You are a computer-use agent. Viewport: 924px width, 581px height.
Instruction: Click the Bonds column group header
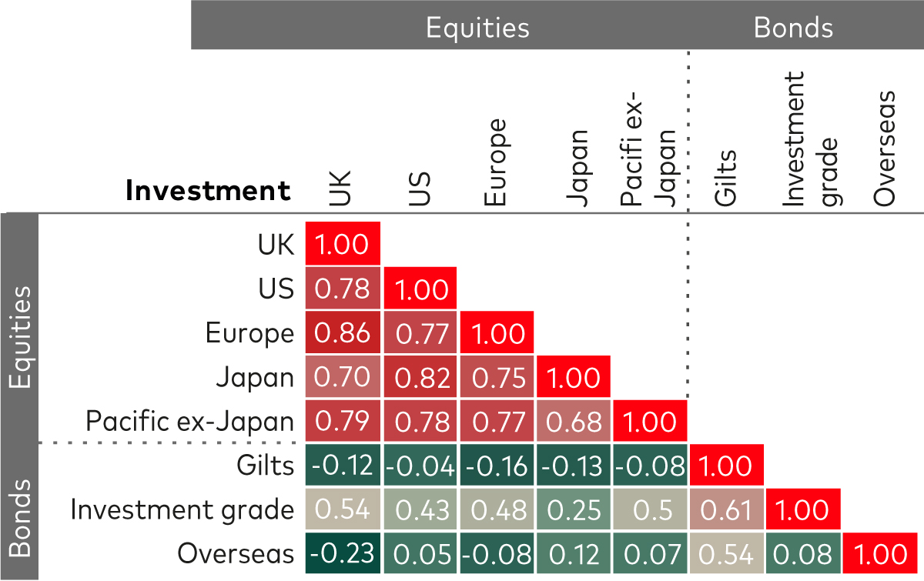pos(793,28)
